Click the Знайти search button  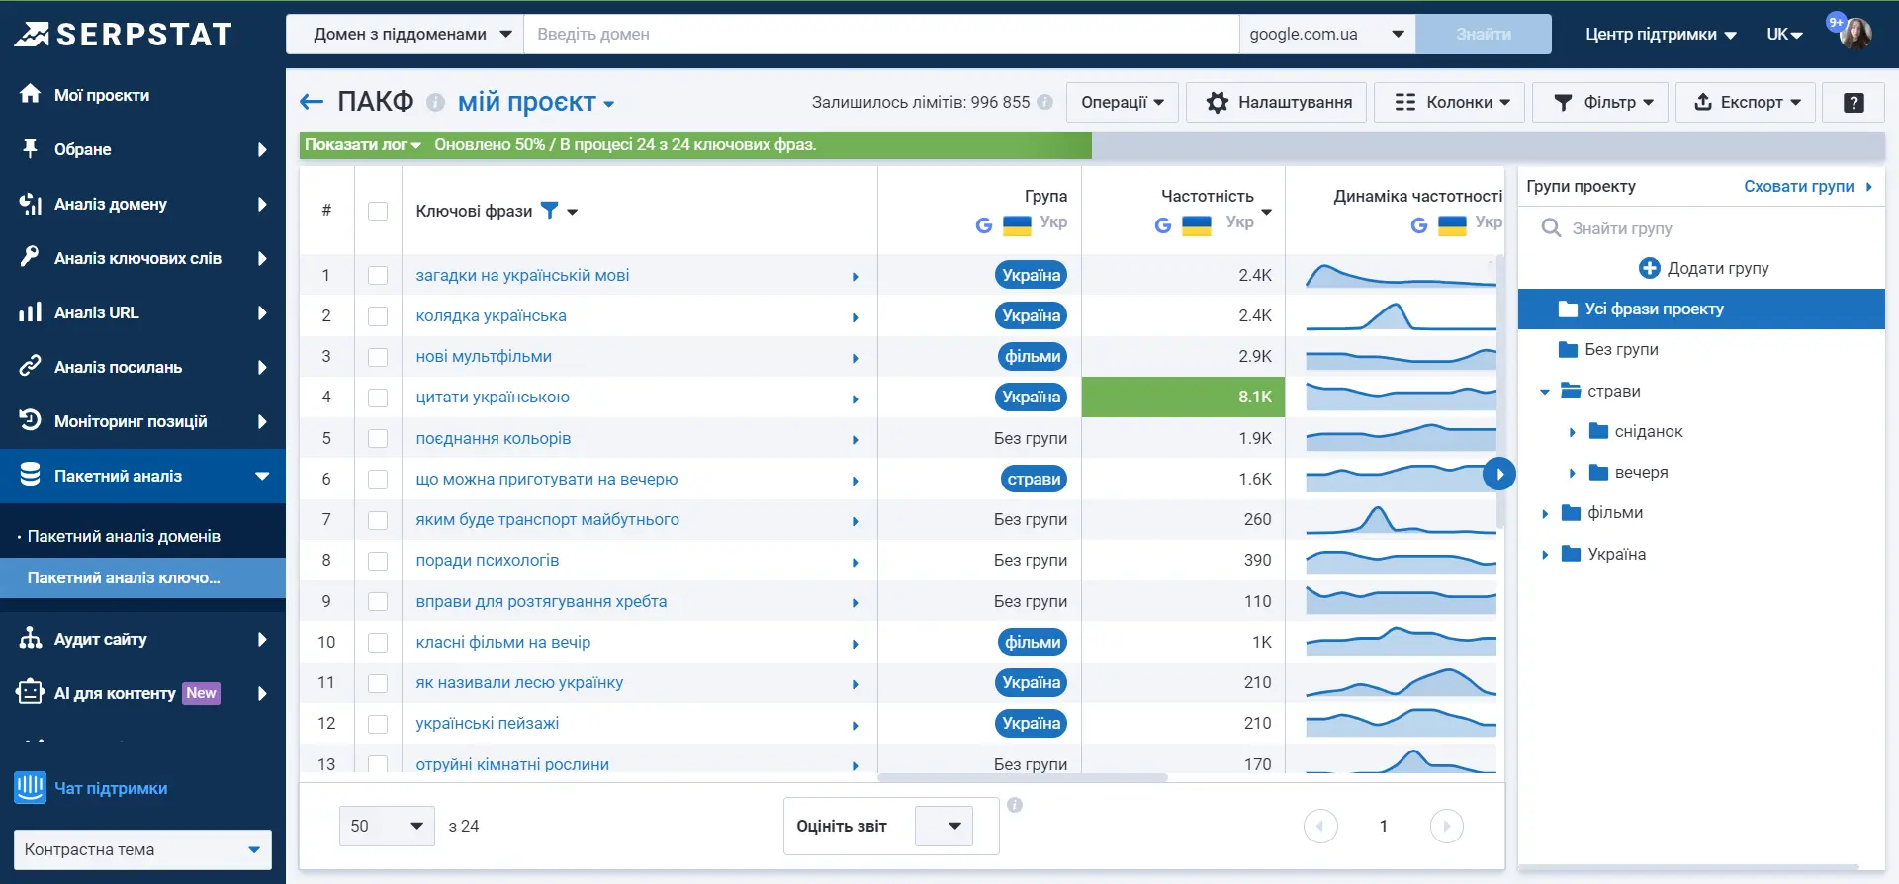pos(1484,34)
